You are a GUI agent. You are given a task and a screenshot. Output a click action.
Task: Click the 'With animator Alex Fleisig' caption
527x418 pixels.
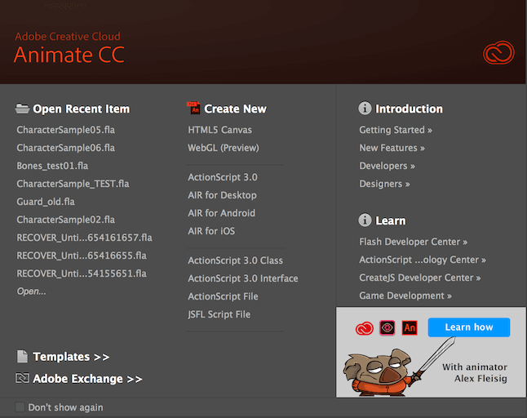coord(475,372)
